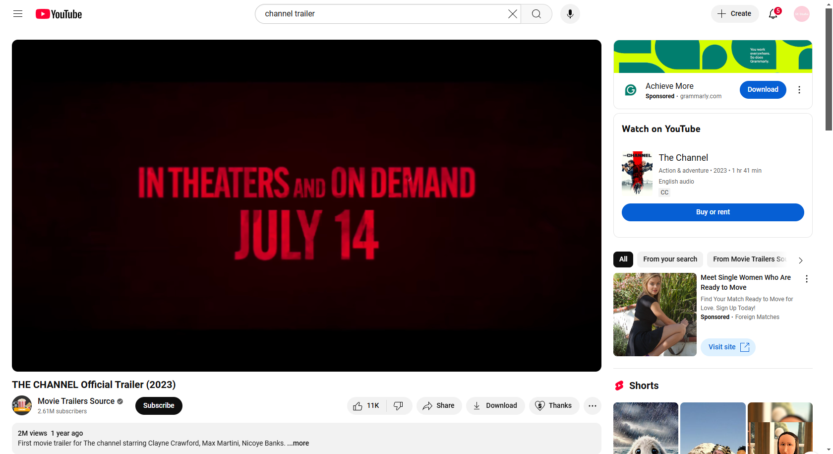Screen dimensions: 833x454
Task: Click the verified badge beside channel name
Action: coord(120,401)
